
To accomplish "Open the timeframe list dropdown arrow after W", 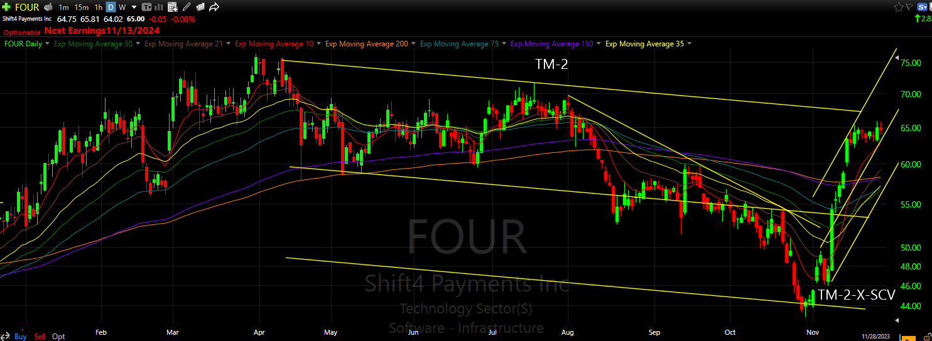I will [134, 7].
